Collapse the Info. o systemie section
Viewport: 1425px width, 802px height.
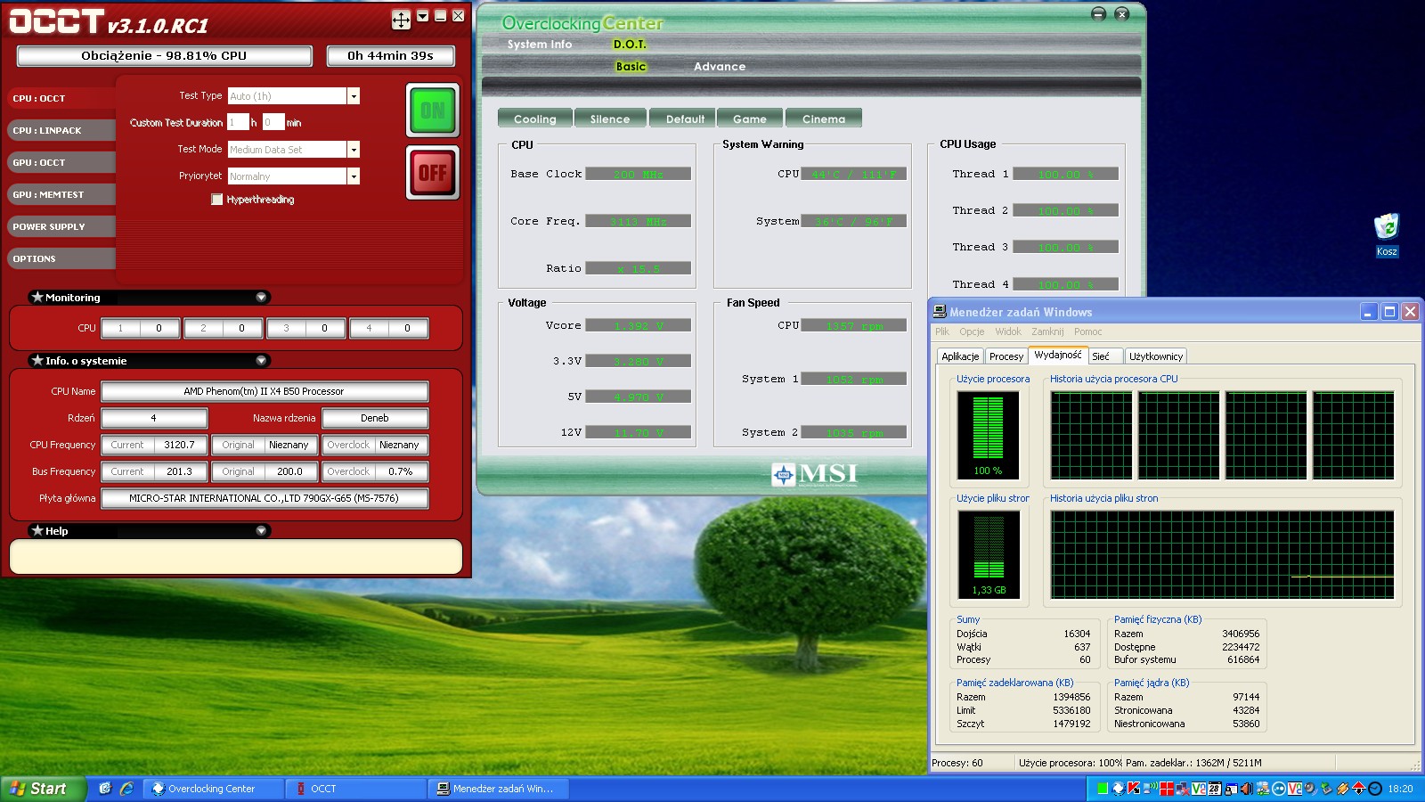point(261,360)
